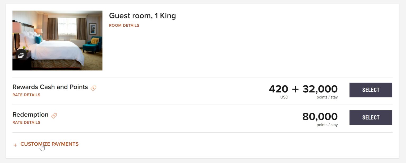Click the plus icon before CUSTOMIZE PAYMENTS
Image resolution: width=406 pixels, height=163 pixels.
[15, 145]
